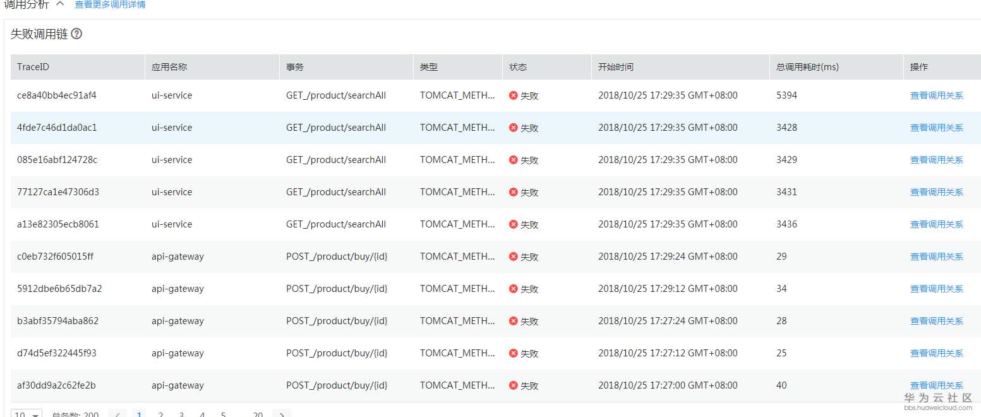The height and width of the screenshot is (417, 981).
Task: Select TraceID 5912dbe6b65db7a2 cell
Action: tap(59, 289)
